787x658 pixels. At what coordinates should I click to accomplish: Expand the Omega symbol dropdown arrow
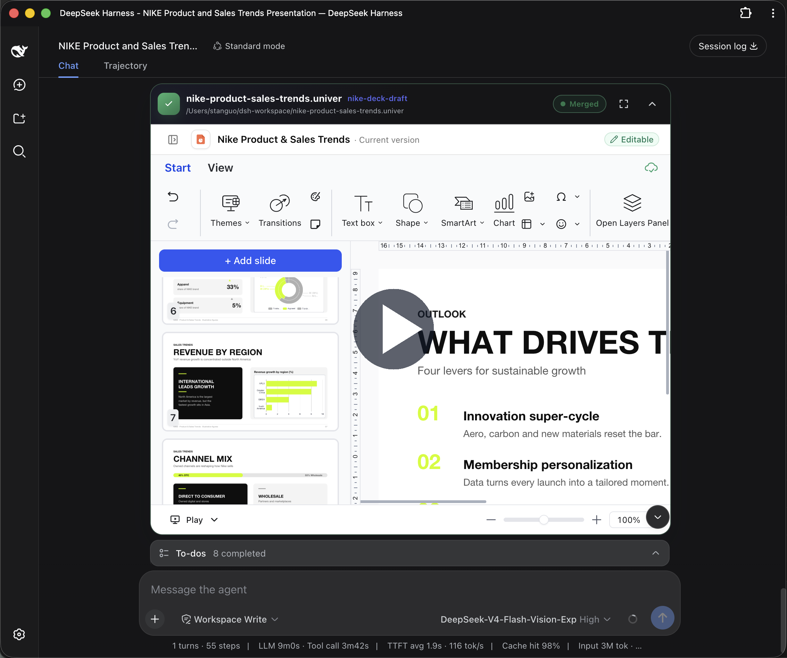(x=577, y=197)
